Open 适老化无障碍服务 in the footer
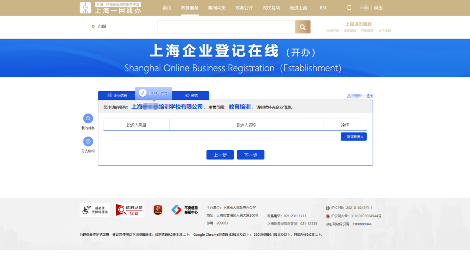 tap(94, 210)
